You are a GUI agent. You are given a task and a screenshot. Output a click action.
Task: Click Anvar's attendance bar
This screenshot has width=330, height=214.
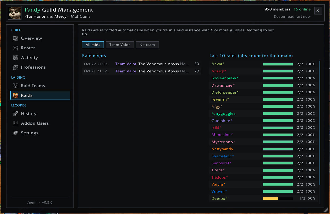278,64
